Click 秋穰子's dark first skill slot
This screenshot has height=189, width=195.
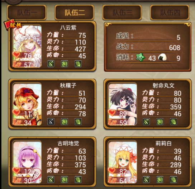[51, 122]
